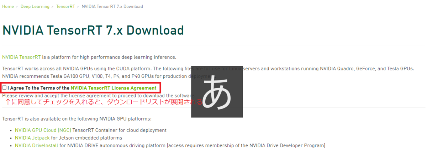The image size is (427, 156).
Task: Check the I Agree To the Terms checkbox
Action: [4, 88]
